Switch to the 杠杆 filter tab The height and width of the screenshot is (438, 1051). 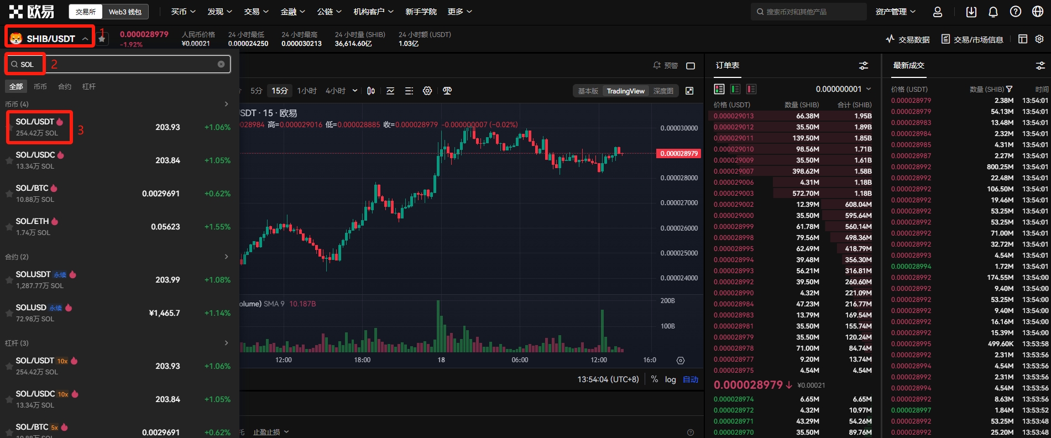coord(89,87)
